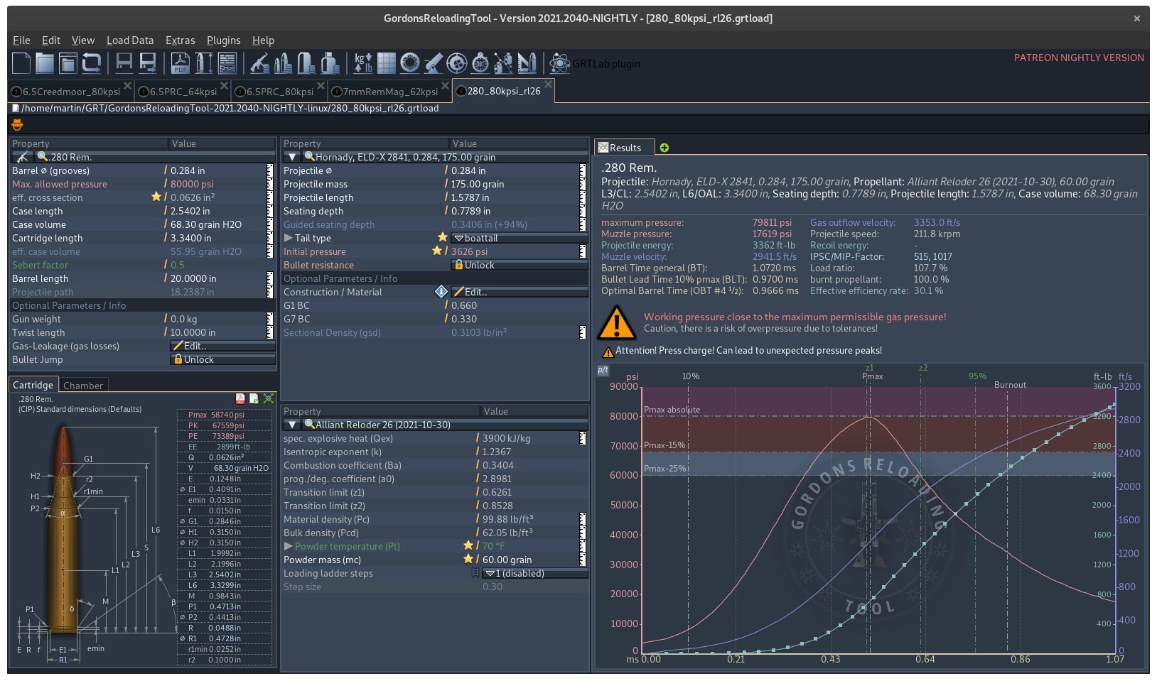Expand the Tail type row arrow
Viewport: 1157px width, 681px height.
[x=288, y=238]
